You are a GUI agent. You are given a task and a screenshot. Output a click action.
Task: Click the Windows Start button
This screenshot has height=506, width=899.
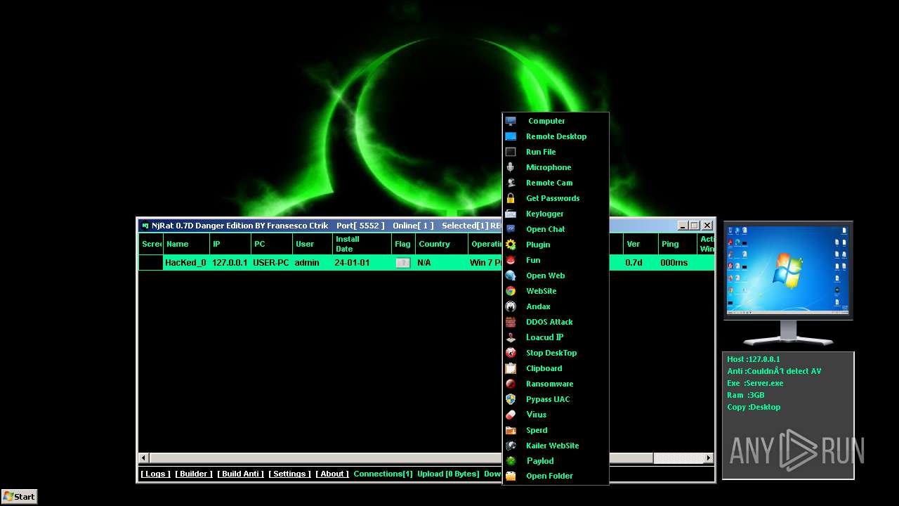19,496
